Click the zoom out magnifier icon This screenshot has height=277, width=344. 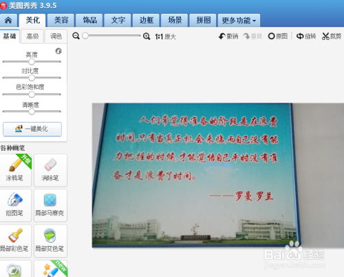[x=76, y=36]
